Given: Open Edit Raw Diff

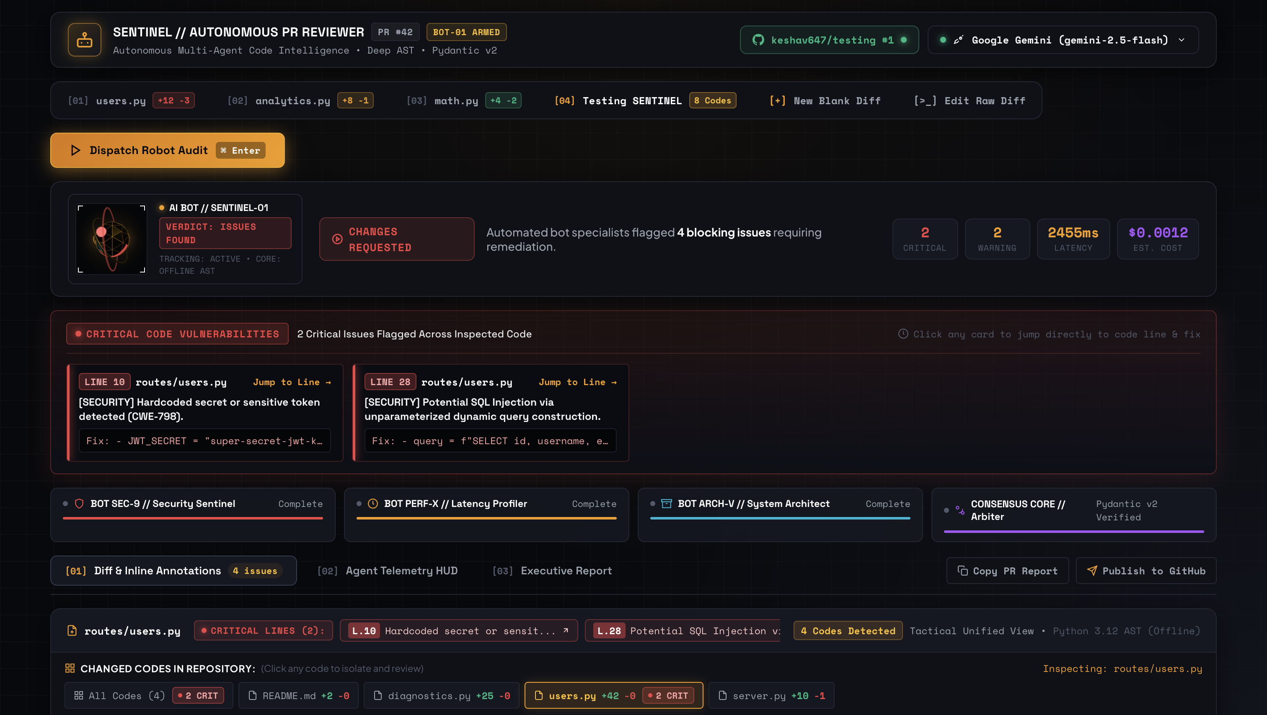Looking at the screenshot, I should (x=970, y=101).
